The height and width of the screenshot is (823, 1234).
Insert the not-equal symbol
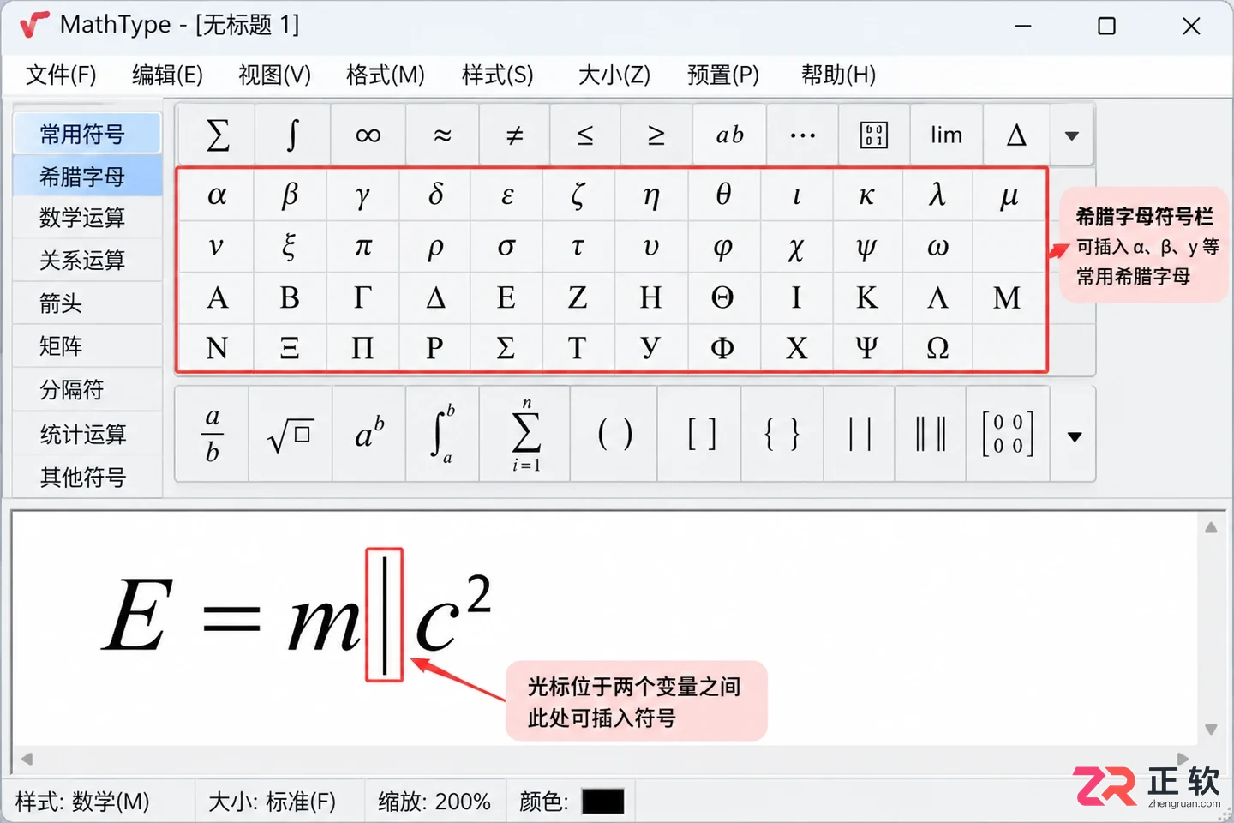coord(514,135)
